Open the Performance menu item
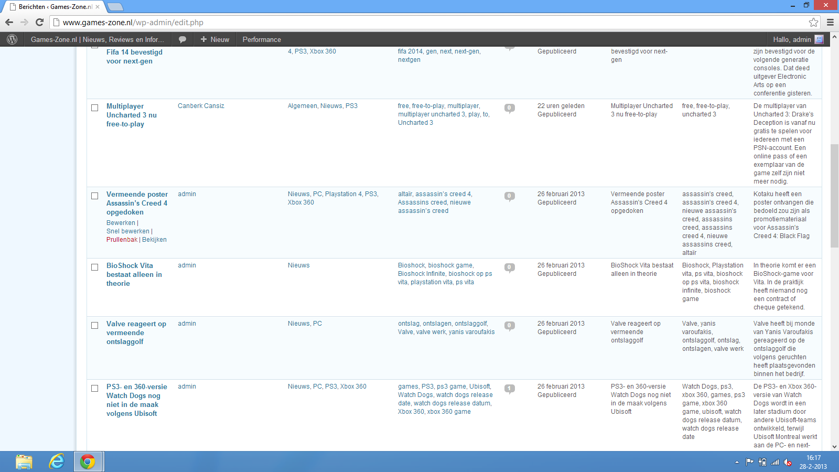The image size is (839, 472). tap(262, 39)
